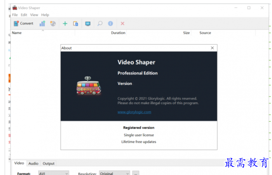Open the monitor preview icon
The width and height of the screenshot is (272, 175).
tap(88, 23)
